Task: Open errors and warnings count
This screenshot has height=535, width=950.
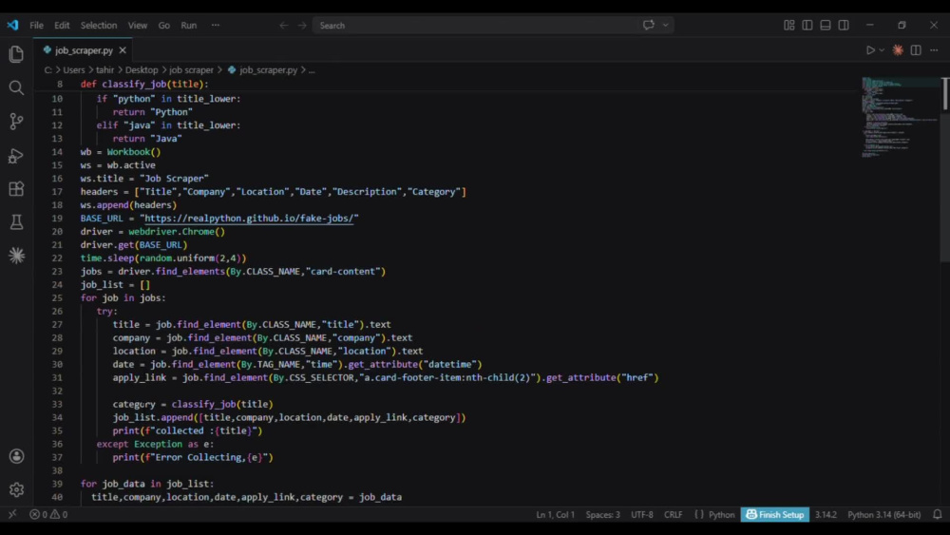Action: coord(48,514)
